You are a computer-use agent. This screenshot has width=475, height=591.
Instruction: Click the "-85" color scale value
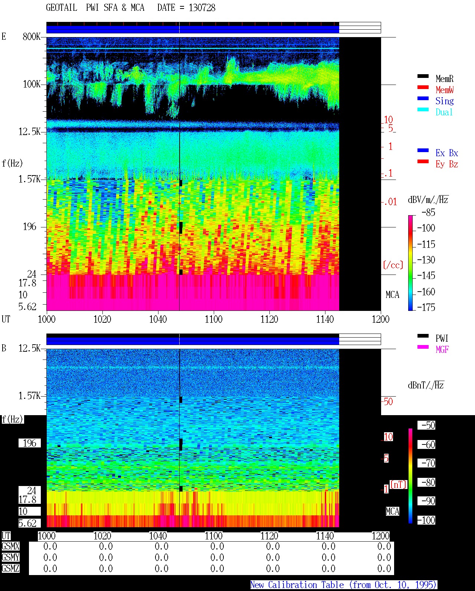click(x=429, y=213)
